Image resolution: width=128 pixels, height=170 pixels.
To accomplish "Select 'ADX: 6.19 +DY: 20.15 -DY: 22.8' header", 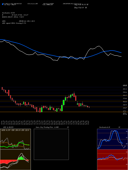I will point(15,130).
